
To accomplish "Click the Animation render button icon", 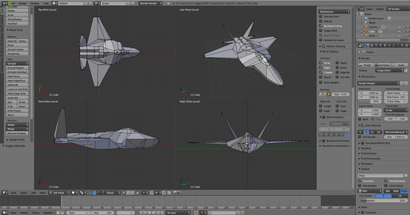I will pyautogui.click(x=377, y=65).
